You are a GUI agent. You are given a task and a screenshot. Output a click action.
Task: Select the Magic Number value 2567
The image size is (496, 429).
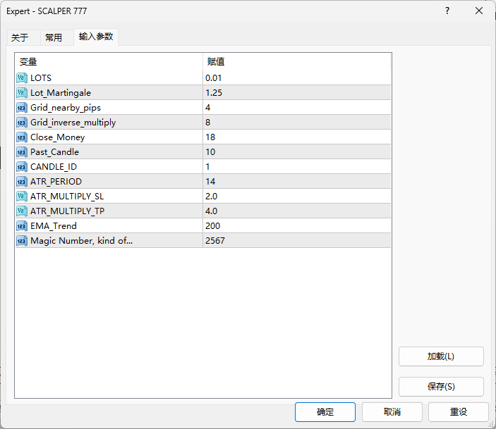[x=297, y=241]
